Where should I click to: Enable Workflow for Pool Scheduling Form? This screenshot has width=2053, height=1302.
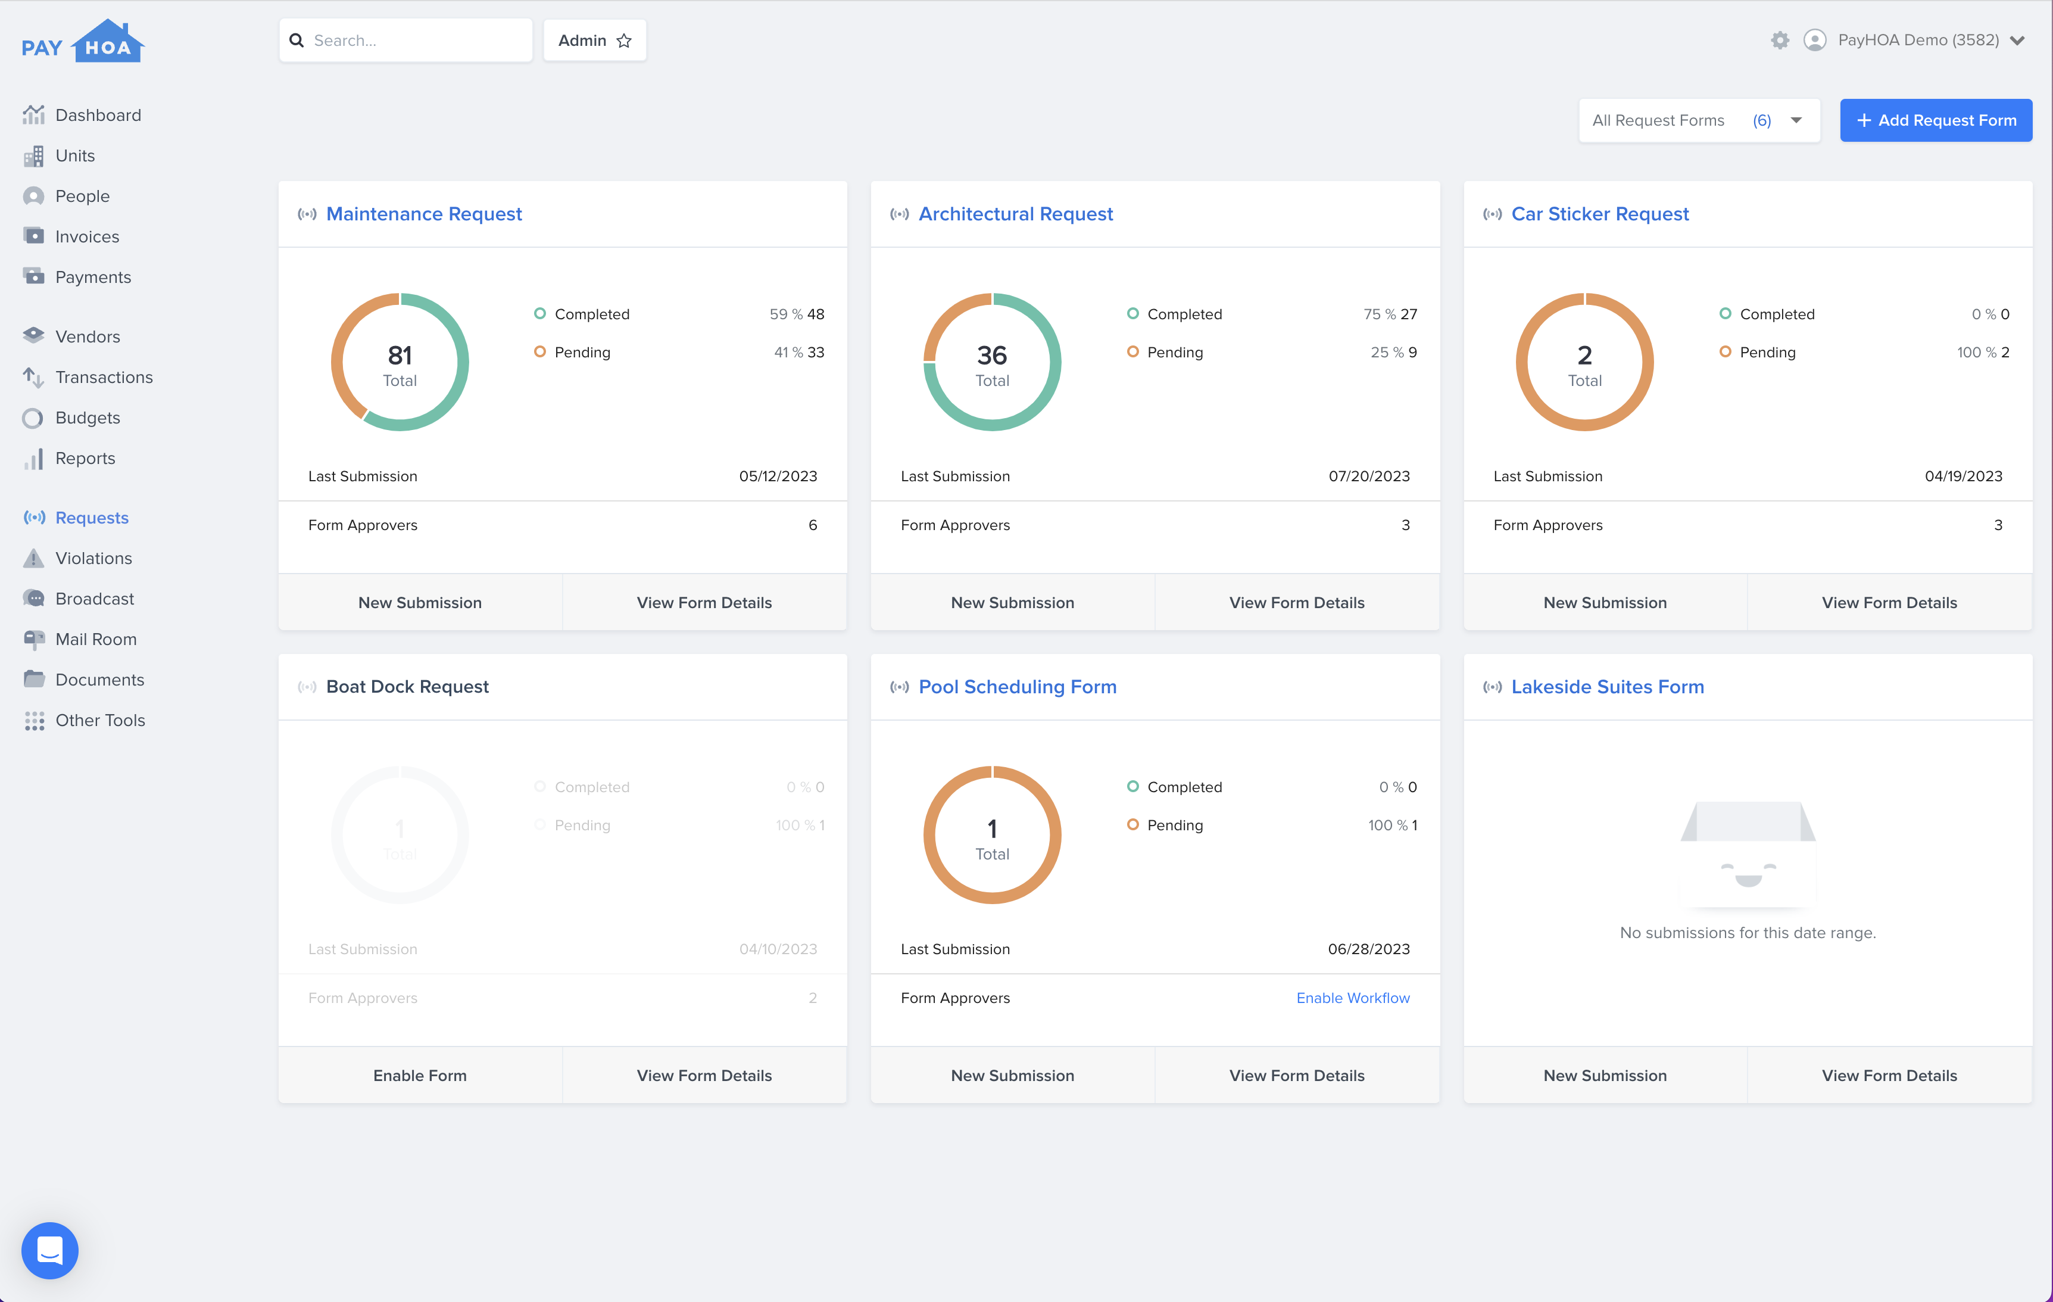(x=1353, y=998)
